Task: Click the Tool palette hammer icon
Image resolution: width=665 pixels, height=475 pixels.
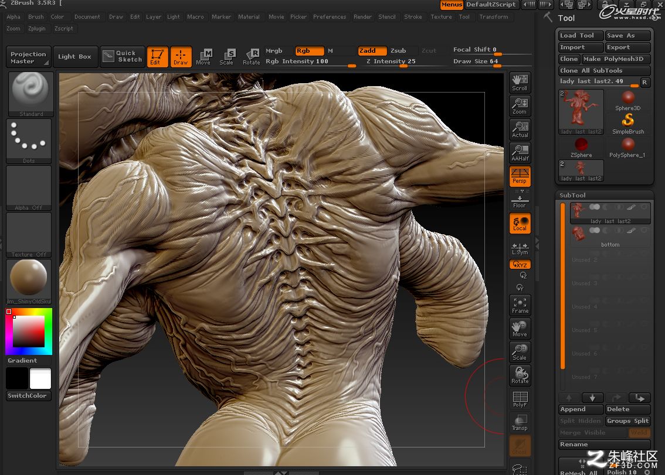Action: (x=548, y=18)
